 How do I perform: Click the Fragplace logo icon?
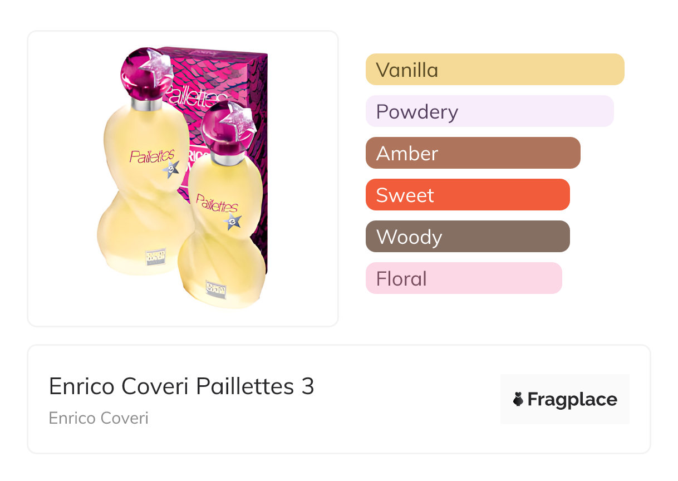(518, 399)
